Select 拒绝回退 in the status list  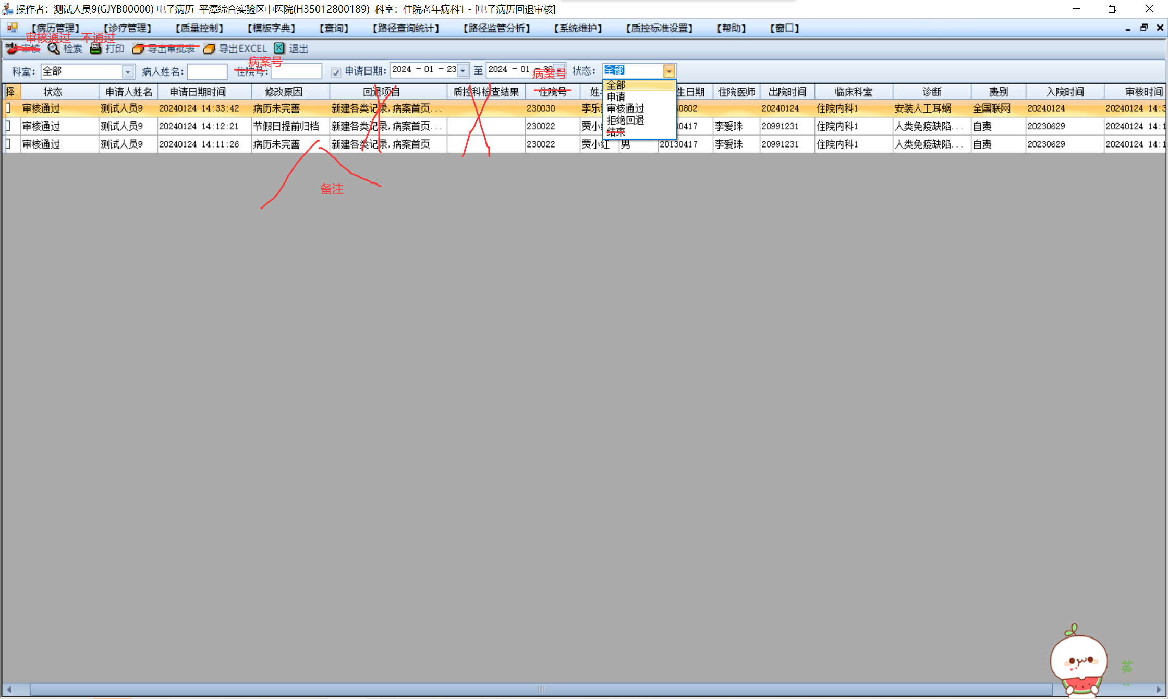[x=625, y=120]
